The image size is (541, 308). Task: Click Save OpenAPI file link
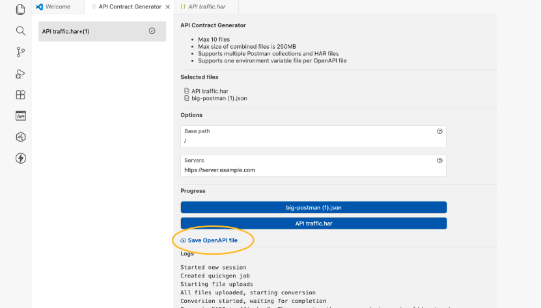(212, 240)
